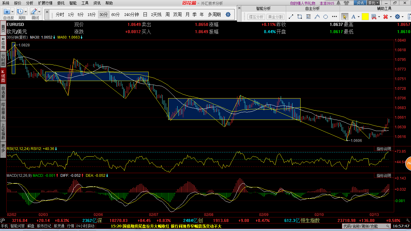Expand the auxiliary gear dropdown arrow
This screenshot has height=231, width=411.
(403, 17)
